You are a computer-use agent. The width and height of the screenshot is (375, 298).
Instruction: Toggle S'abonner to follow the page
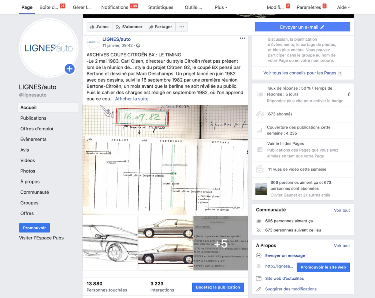(129, 27)
